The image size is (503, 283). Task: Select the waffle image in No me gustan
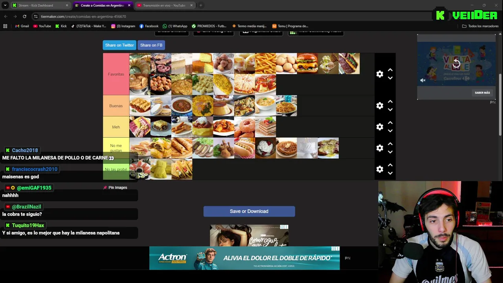tap(286, 148)
